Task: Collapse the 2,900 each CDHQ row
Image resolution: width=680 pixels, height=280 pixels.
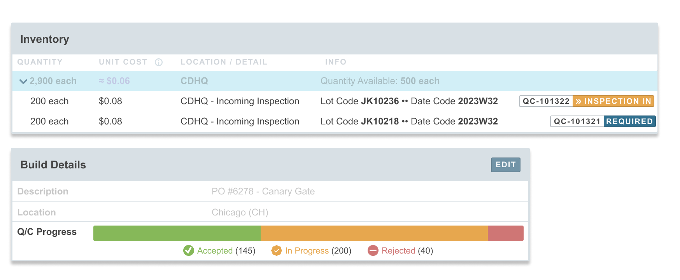Action: (23, 81)
